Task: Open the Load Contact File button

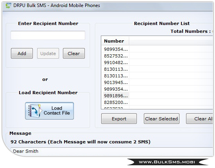Action: pyautogui.click(x=49, y=111)
